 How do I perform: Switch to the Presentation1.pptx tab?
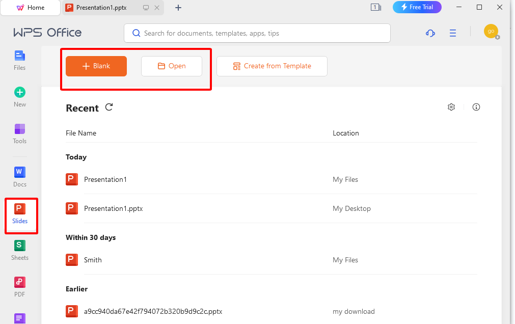point(102,8)
